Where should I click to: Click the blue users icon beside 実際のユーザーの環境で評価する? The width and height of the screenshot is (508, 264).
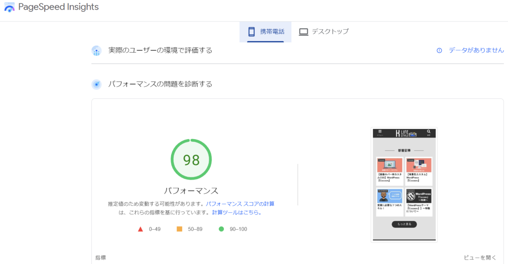[x=97, y=50]
